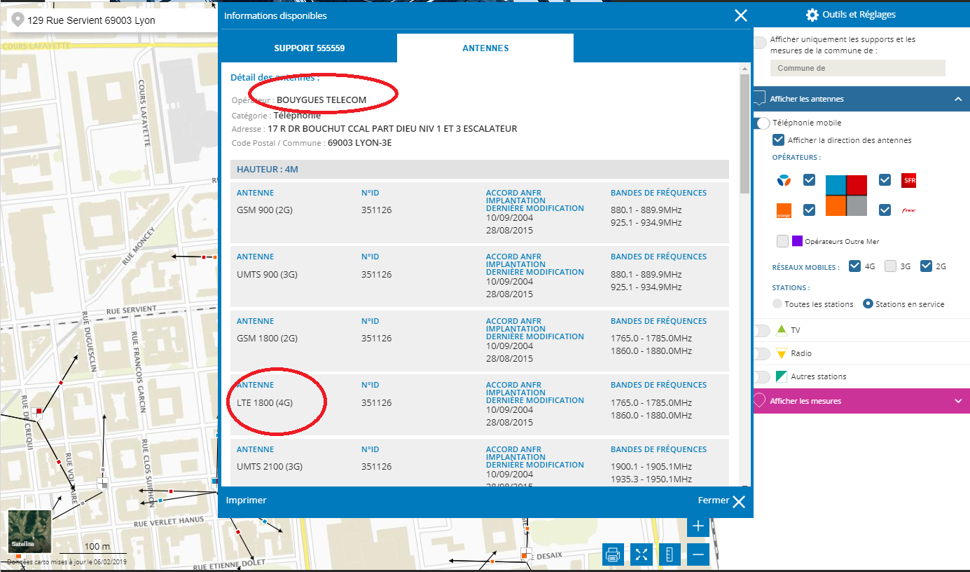
Task: Click the ruler measure distance icon
Action: [670, 554]
